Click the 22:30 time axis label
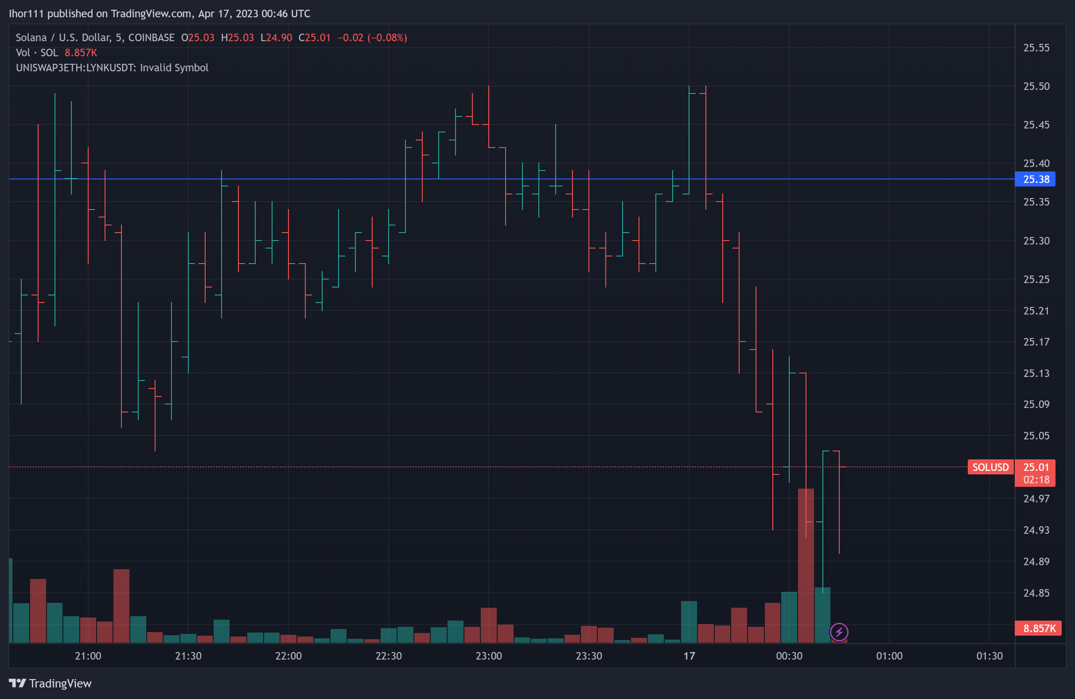Viewport: 1075px width, 699px height. coord(389,656)
